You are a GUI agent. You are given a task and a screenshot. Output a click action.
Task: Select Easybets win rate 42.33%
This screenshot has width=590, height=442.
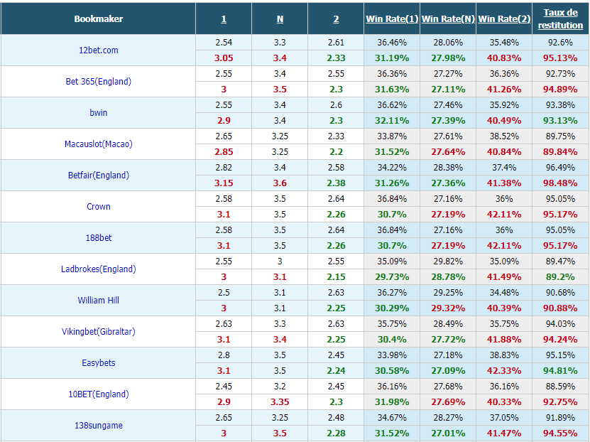(504, 370)
